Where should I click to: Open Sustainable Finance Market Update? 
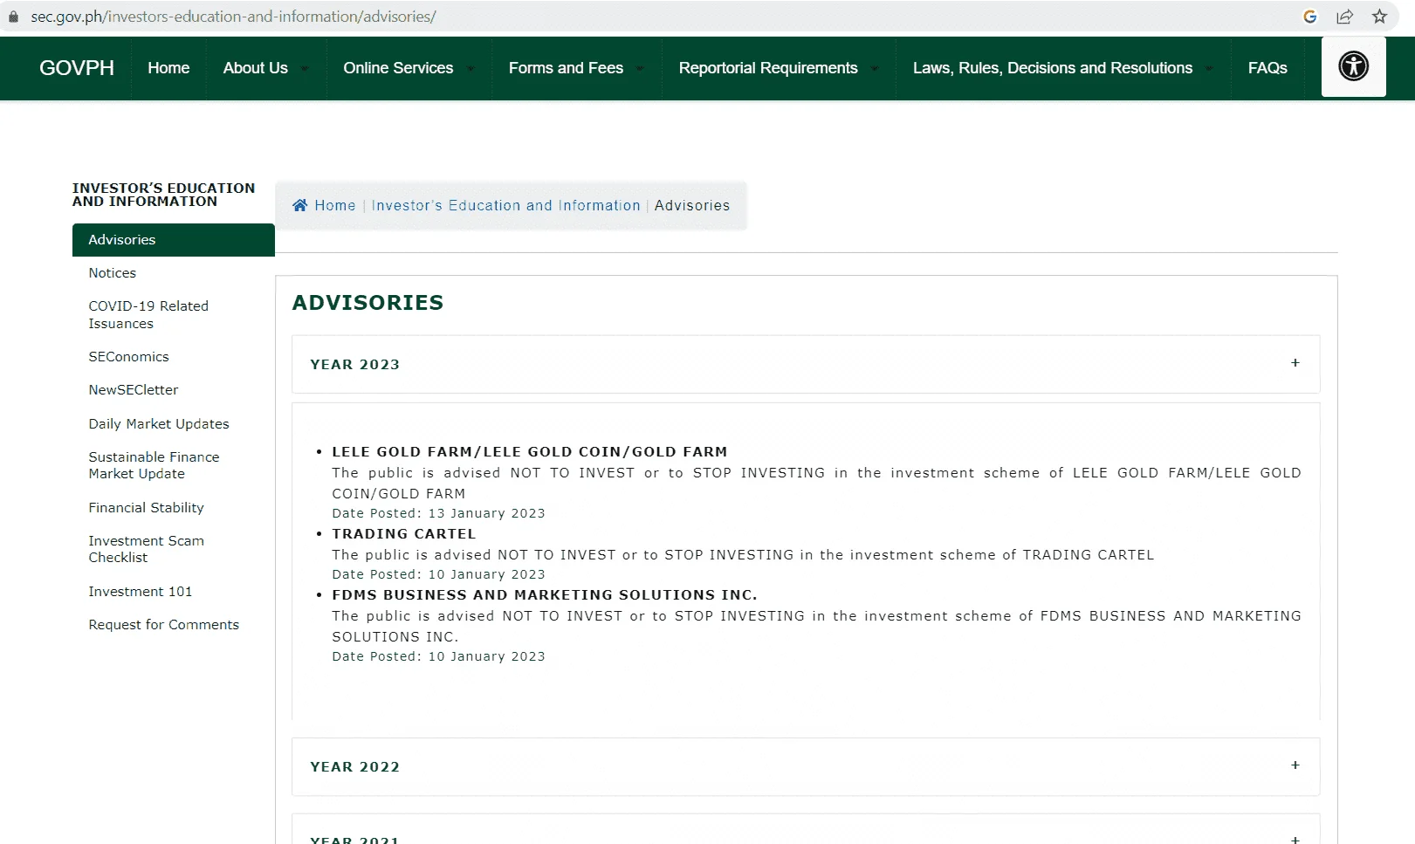[154, 465]
